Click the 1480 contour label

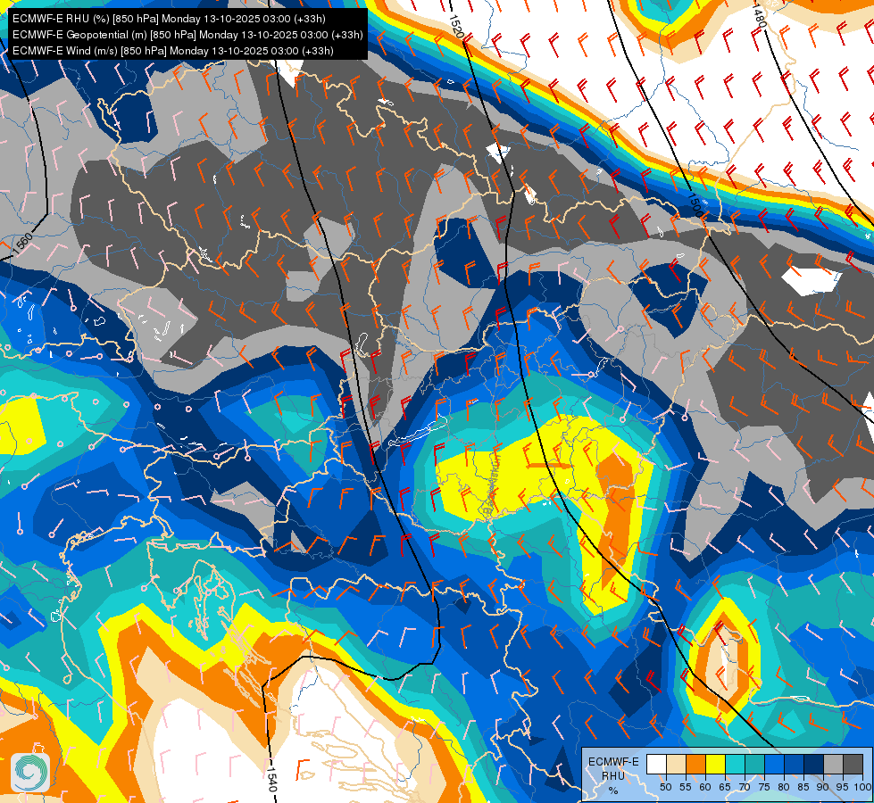(x=760, y=15)
